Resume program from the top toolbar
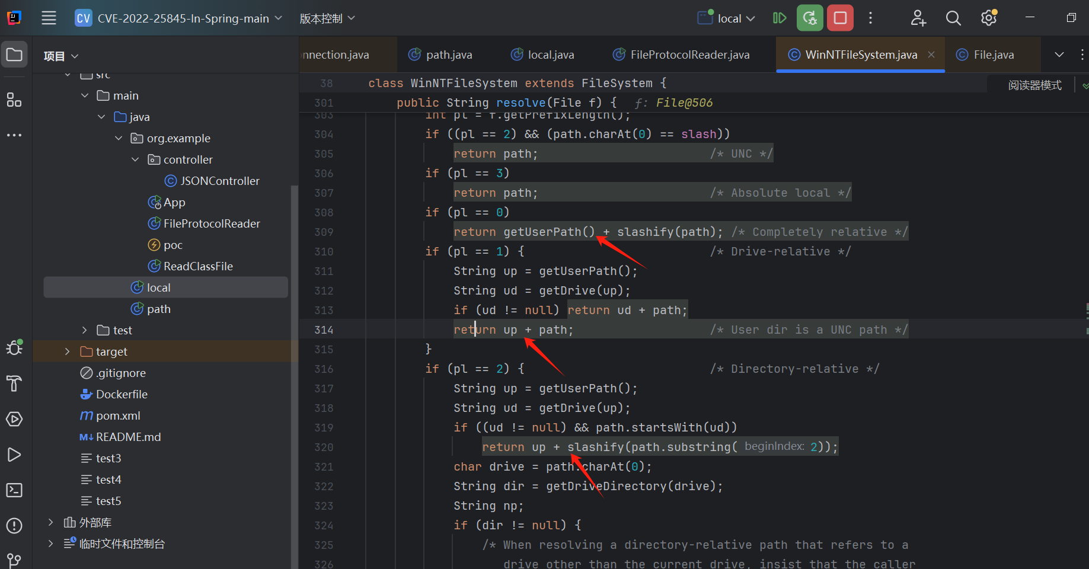 click(780, 18)
